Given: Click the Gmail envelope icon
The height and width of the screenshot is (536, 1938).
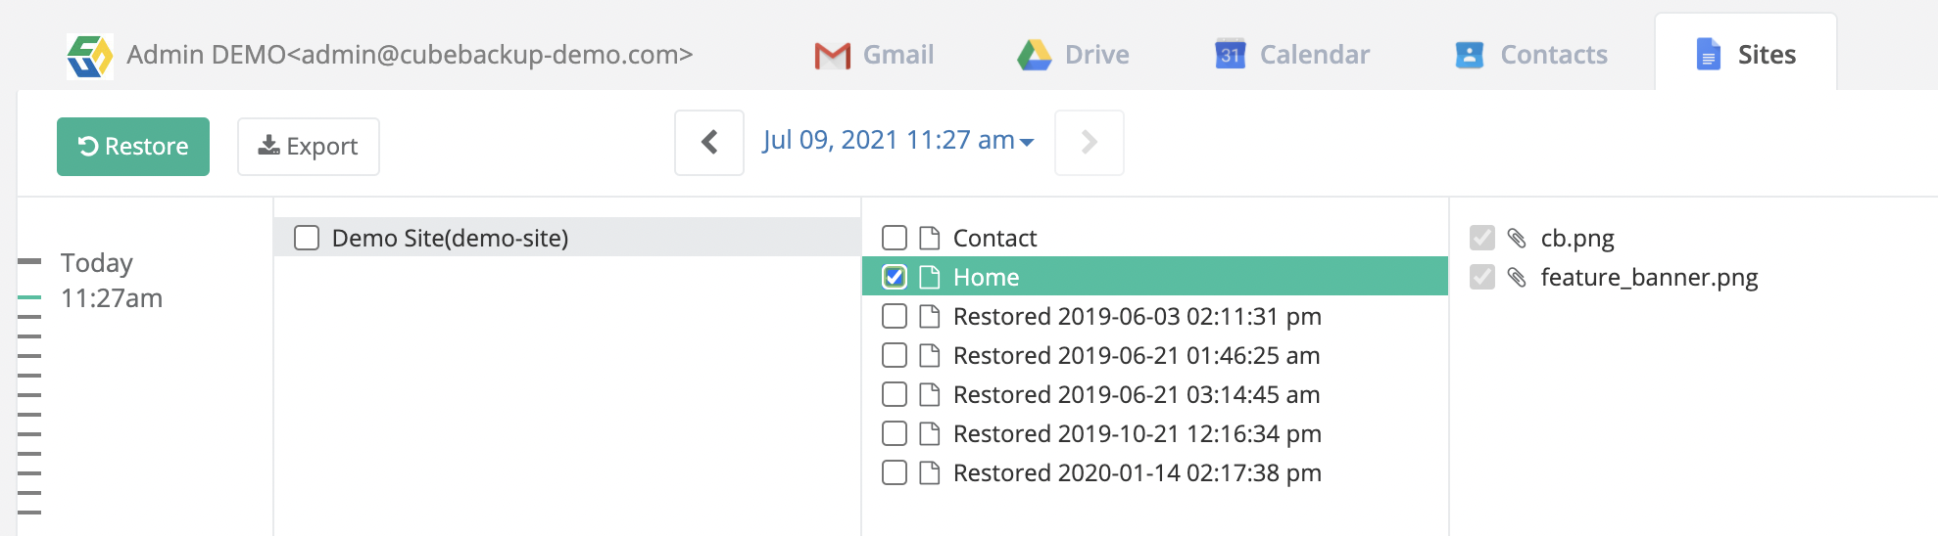Looking at the screenshot, I should [832, 56].
